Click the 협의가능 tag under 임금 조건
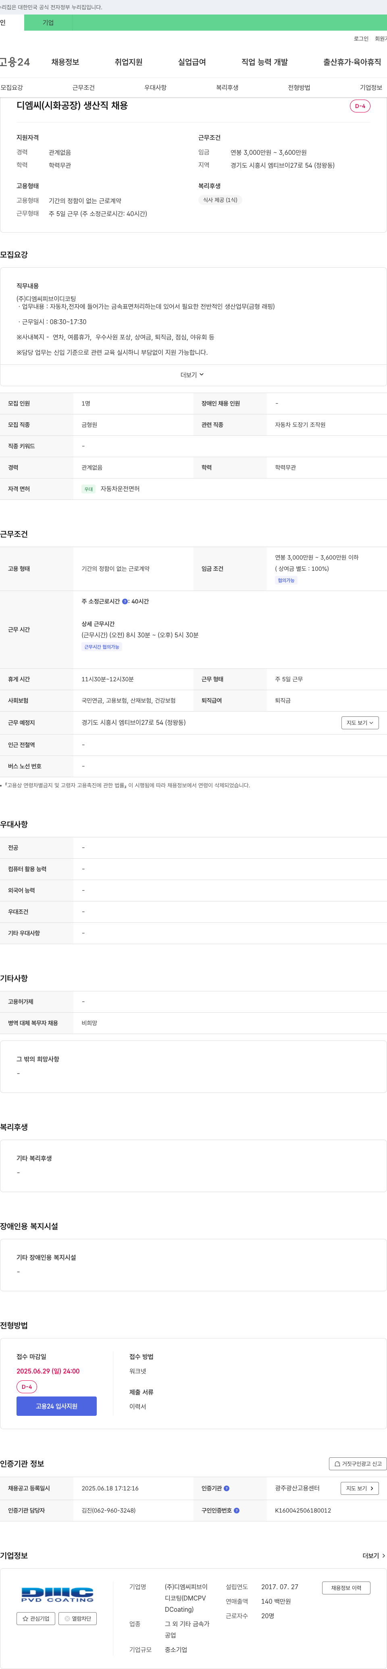The width and height of the screenshot is (387, 1669). coord(287,581)
